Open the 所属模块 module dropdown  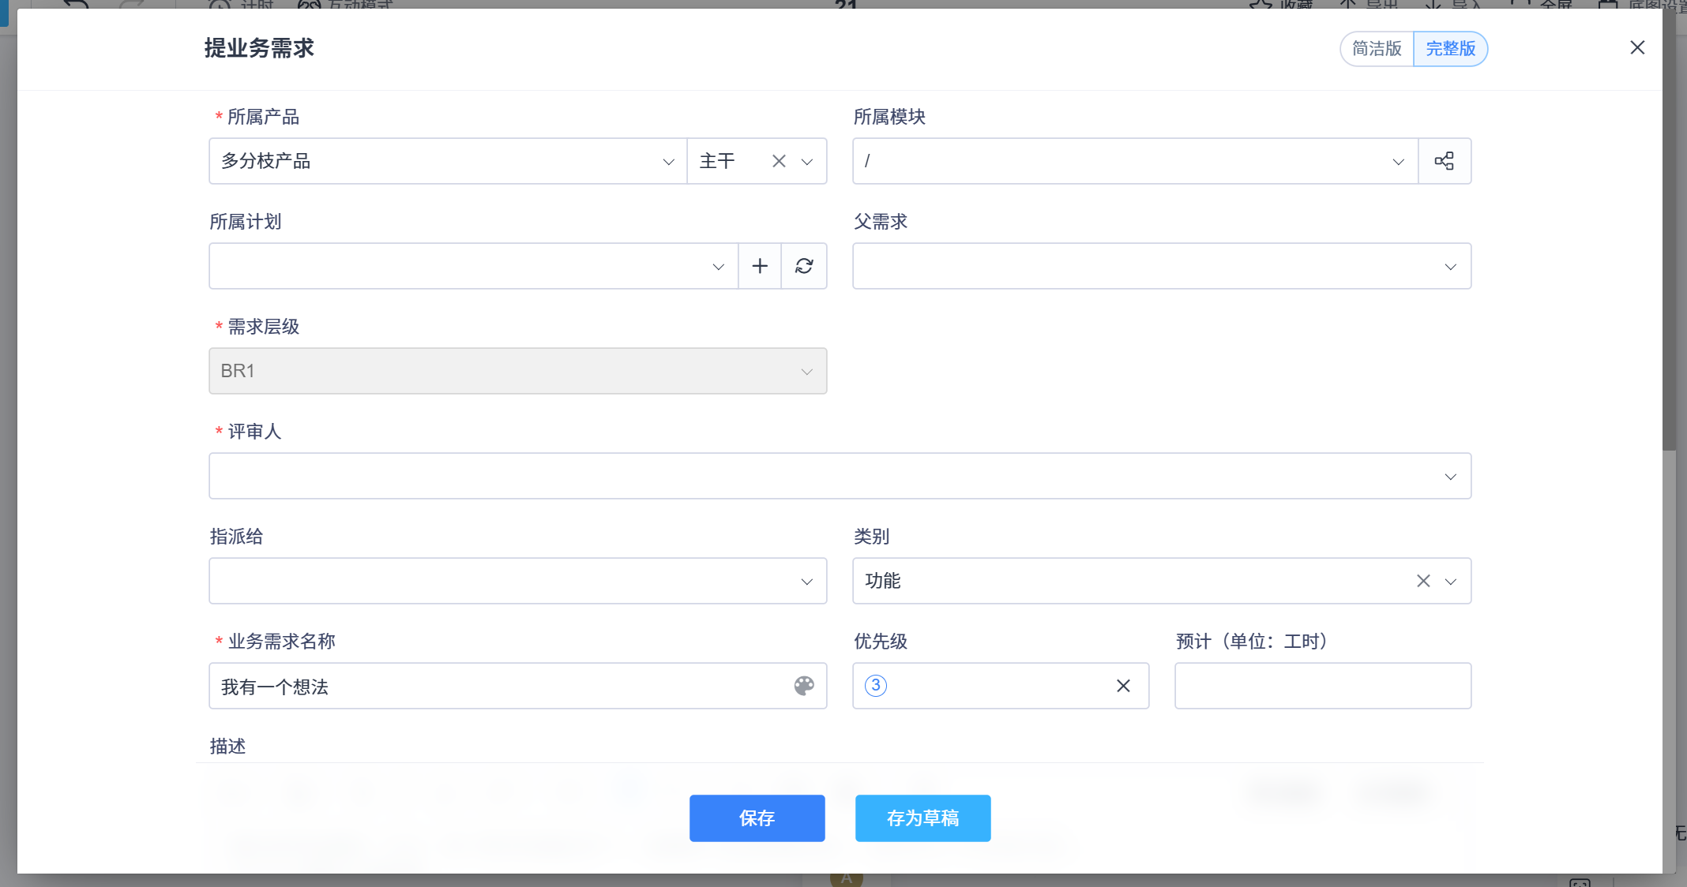point(1134,161)
